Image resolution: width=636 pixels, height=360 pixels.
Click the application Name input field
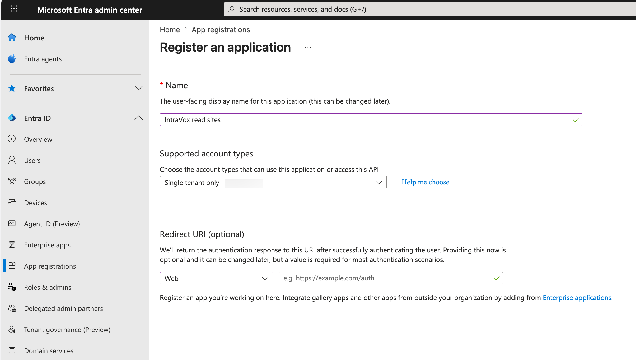[371, 120]
